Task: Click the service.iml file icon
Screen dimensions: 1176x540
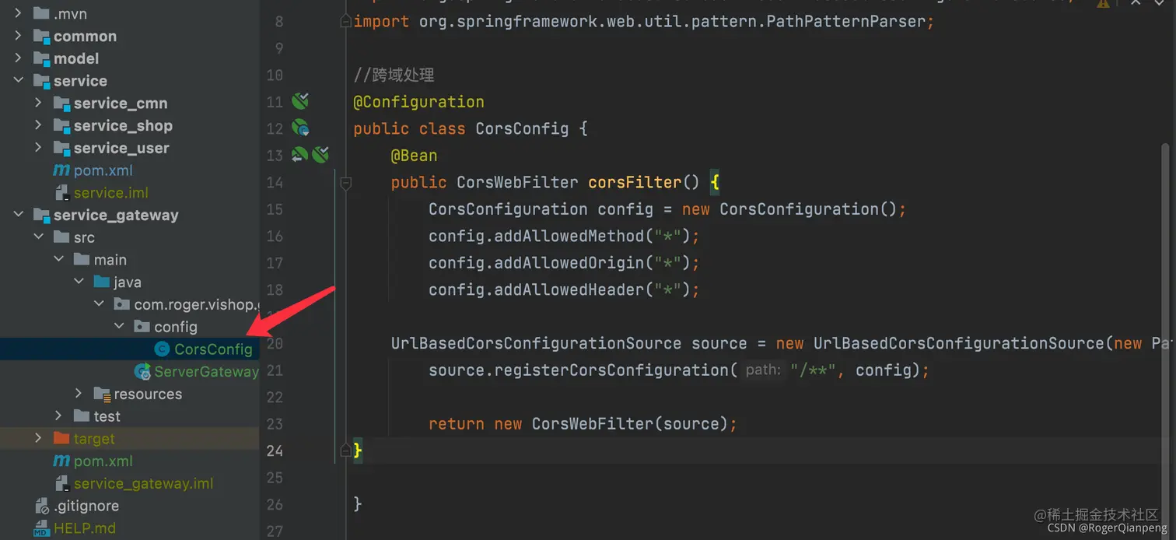Action: 61,192
